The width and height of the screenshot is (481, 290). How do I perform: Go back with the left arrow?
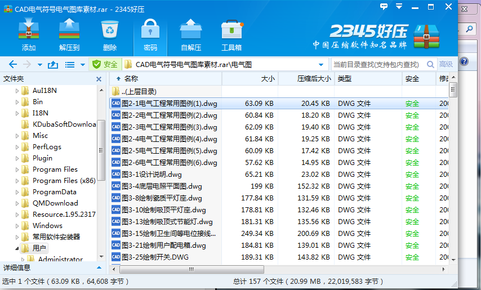coord(12,64)
